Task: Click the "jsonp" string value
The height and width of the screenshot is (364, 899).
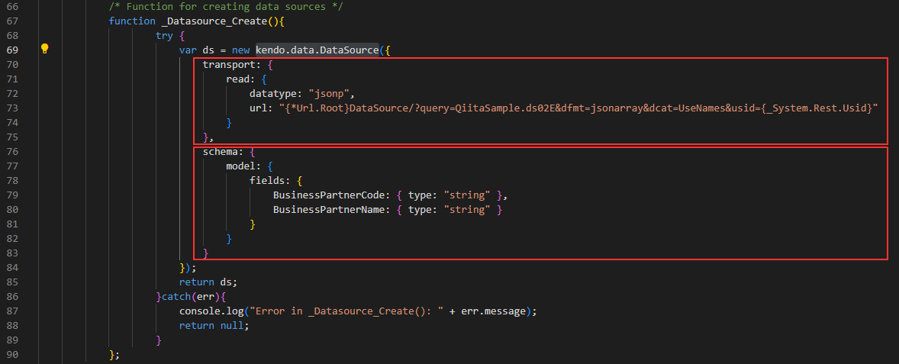Action: (x=328, y=93)
